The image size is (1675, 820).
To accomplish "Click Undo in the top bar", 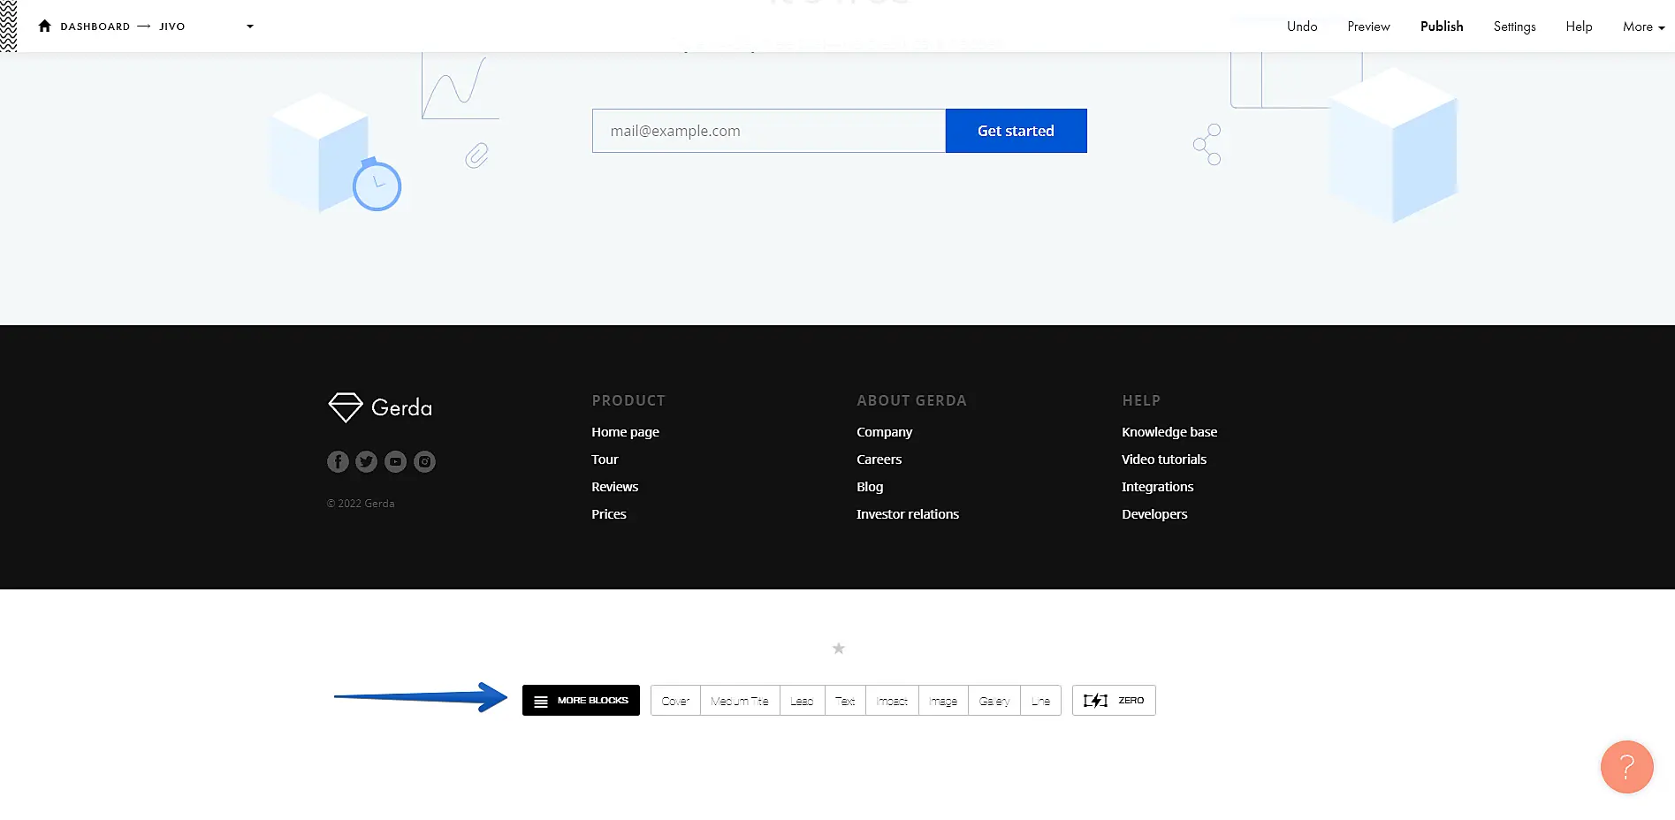I will click(x=1302, y=27).
